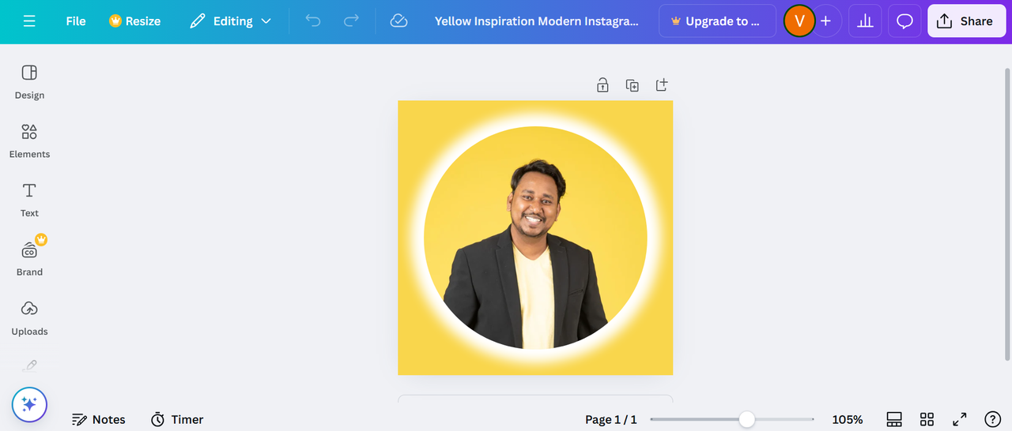1012x431 pixels.
Task: Toggle the page thumbnails strip view
Action: [x=894, y=419]
